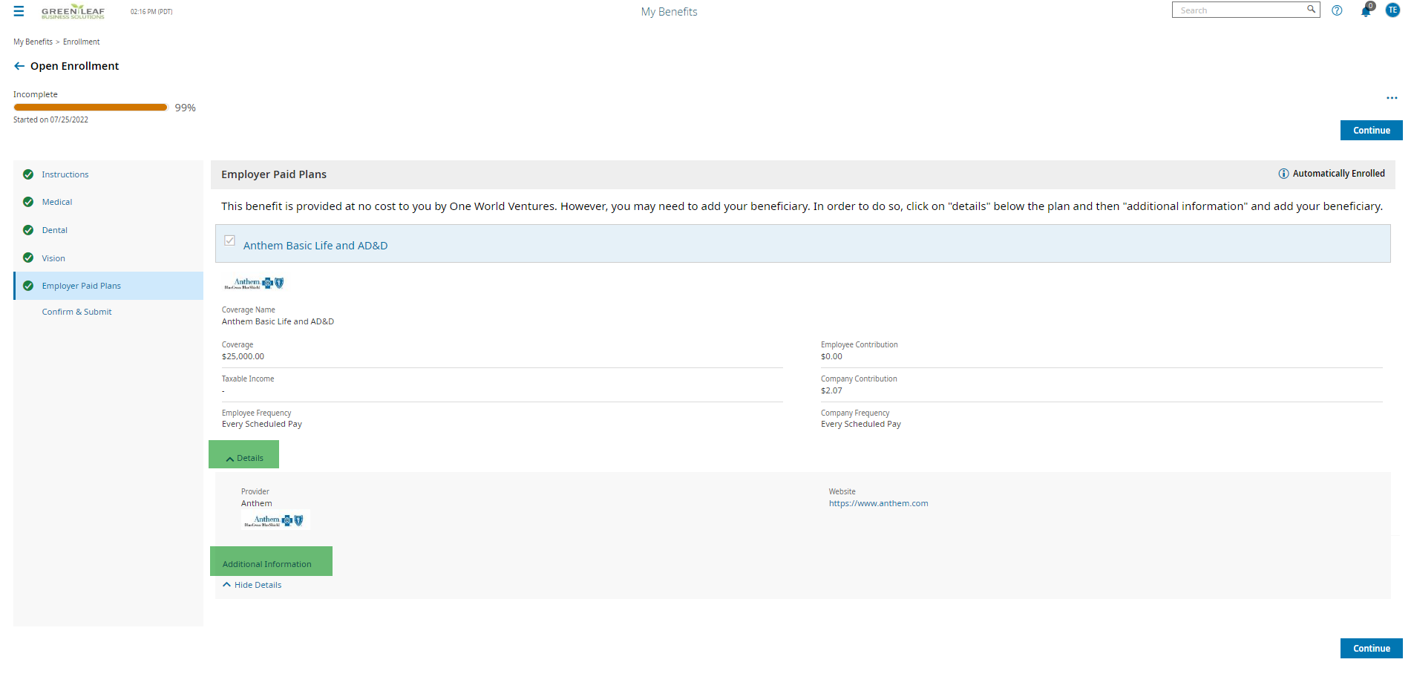Screen dimensions: 1414x691
Task: Click the search magnifier icon
Action: [1311, 10]
